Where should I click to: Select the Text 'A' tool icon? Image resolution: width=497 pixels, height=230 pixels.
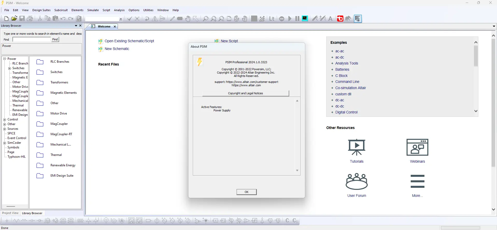(x=330, y=19)
